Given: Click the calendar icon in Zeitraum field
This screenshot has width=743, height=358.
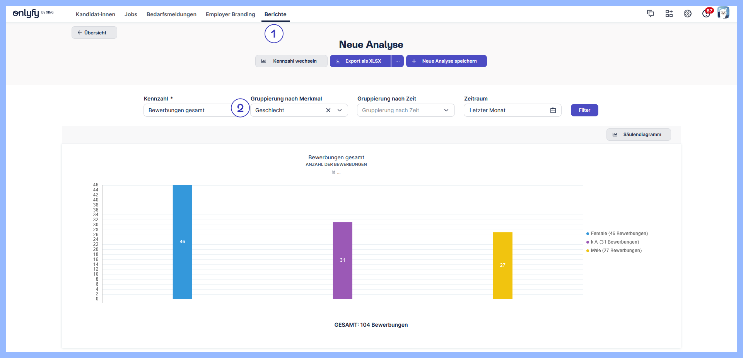Looking at the screenshot, I should [x=553, y=110].
